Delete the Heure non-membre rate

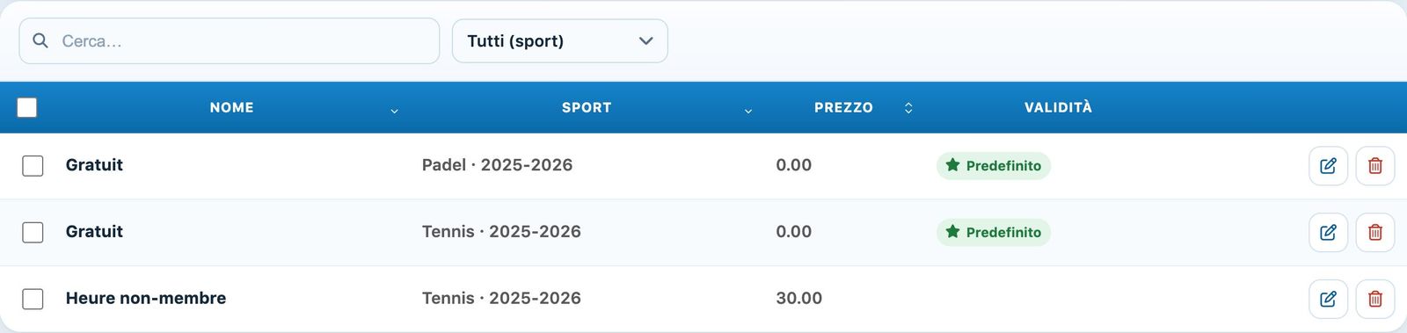click(1375, 300)
